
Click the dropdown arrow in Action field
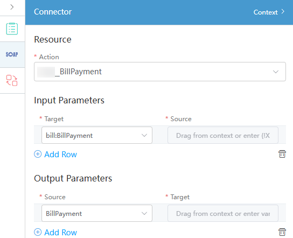[x=276, y=72]
